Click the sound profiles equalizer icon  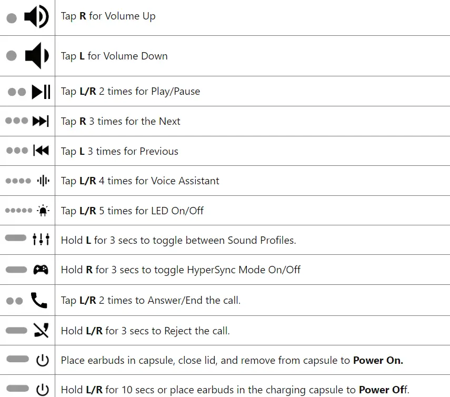coord(41,240)
